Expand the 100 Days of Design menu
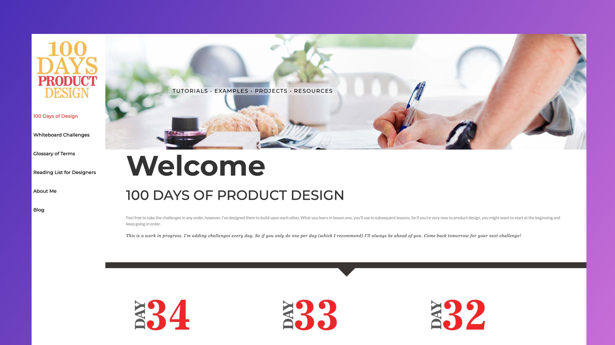 [55, 116]
